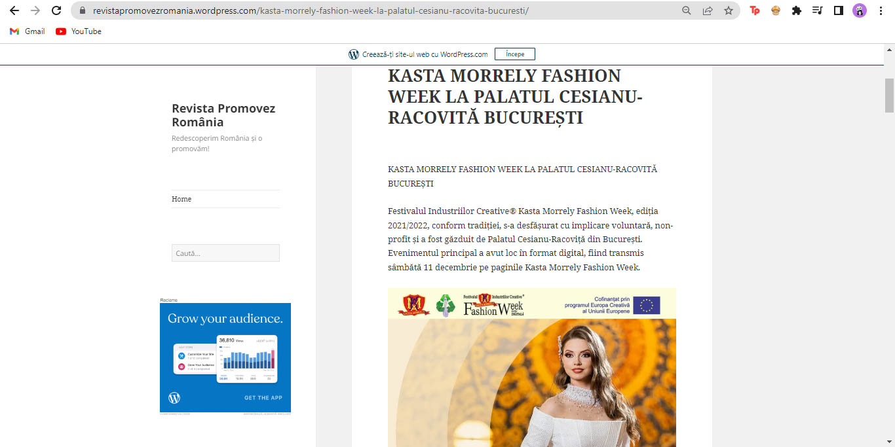Click Cofinanțat prin programul Europa Creativă text
This screenshot has width=895, height=447.
[598, 305]
